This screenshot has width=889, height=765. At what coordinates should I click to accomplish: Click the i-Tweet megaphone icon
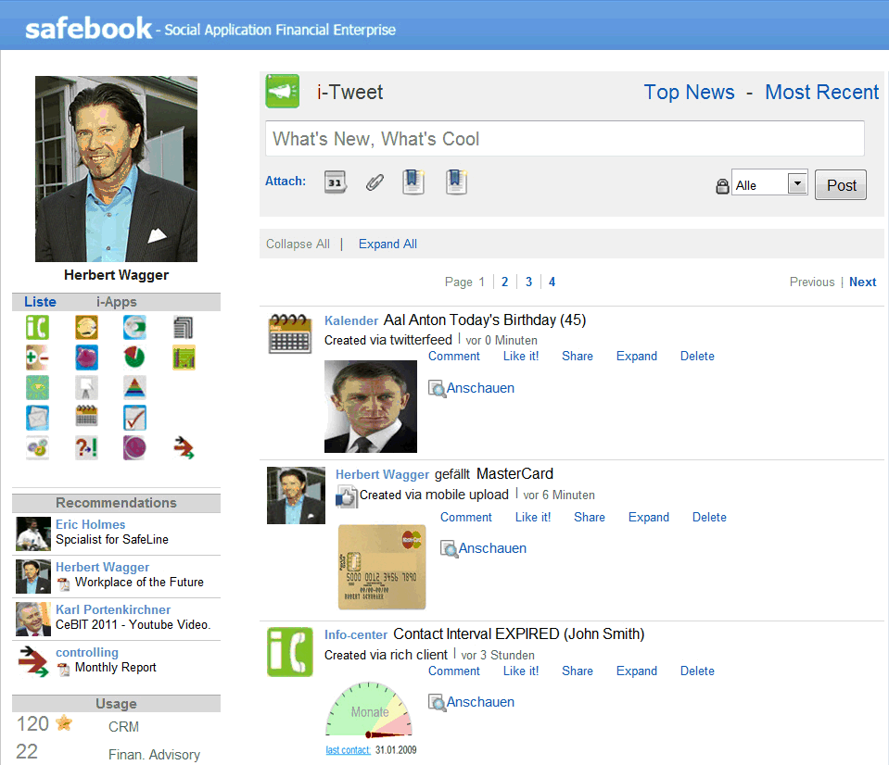283,91
